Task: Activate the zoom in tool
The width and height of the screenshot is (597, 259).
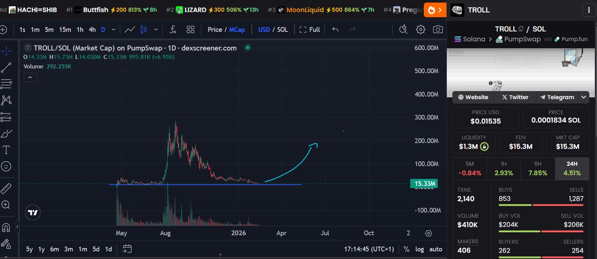Action: [x=6, y=205]
